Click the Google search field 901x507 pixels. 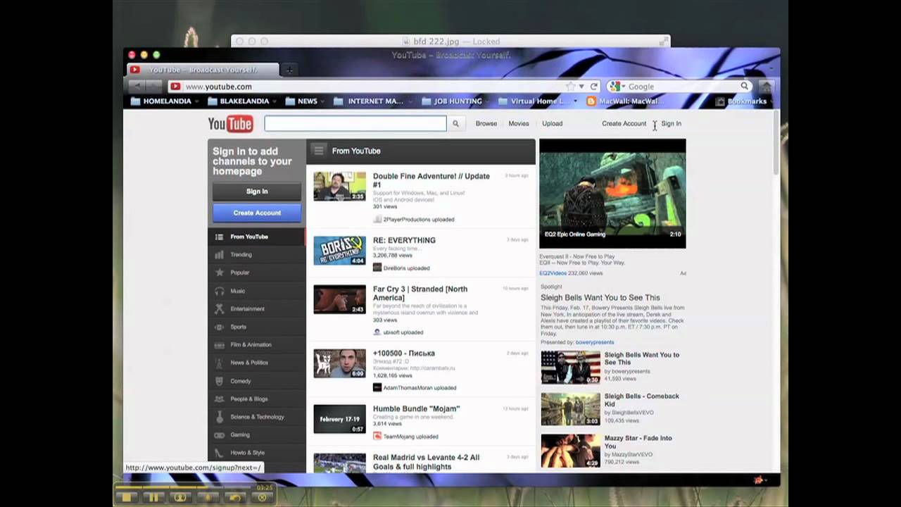(x=681, y=86)
